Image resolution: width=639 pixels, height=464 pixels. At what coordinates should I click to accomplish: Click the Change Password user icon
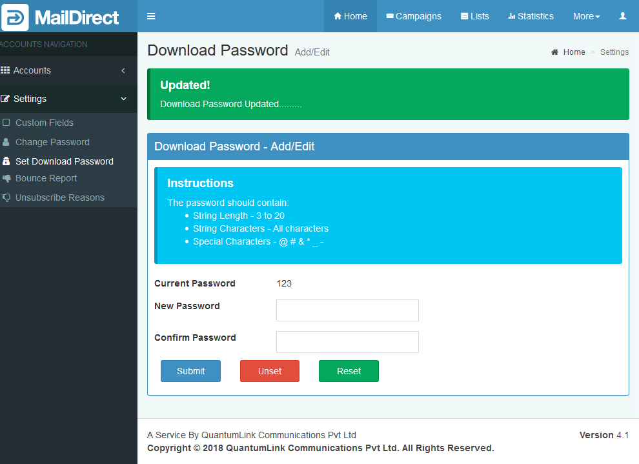6,142
